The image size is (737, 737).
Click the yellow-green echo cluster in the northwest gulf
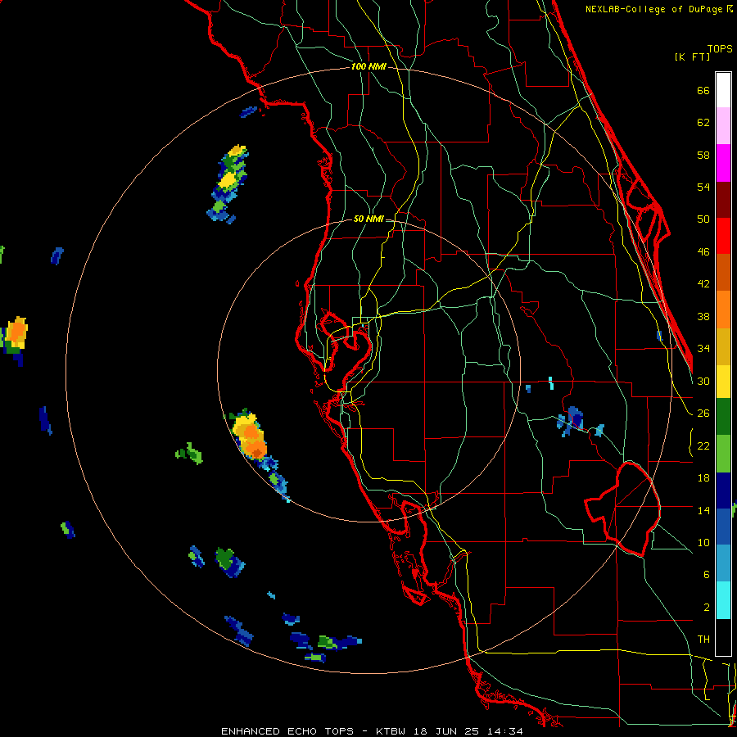click(229, 183)
